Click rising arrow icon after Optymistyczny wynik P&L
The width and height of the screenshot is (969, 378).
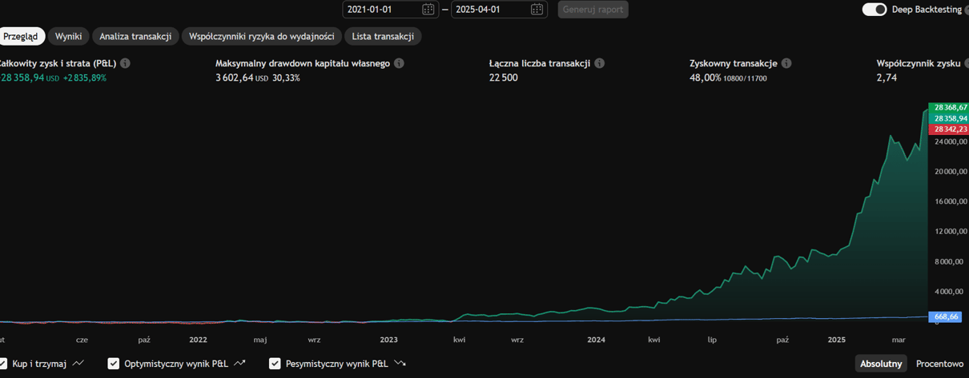[239, 364]
